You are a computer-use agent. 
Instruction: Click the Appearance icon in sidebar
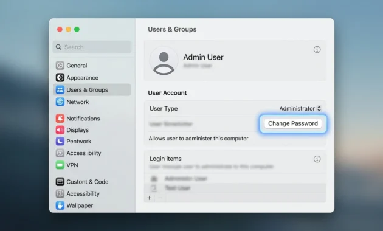[60, 78]
